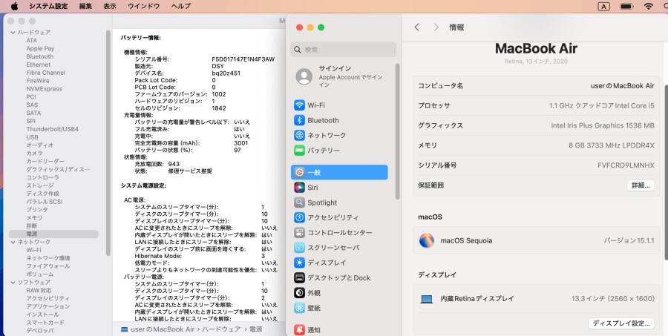Click the 検索 search field

(344, 50)
